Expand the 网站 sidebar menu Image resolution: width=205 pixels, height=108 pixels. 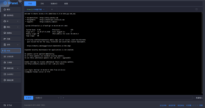[x=18, y=27]
